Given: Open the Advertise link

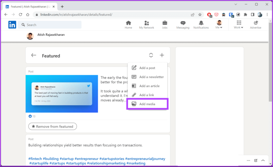Looking at the screenshot, I should (256, 25).
